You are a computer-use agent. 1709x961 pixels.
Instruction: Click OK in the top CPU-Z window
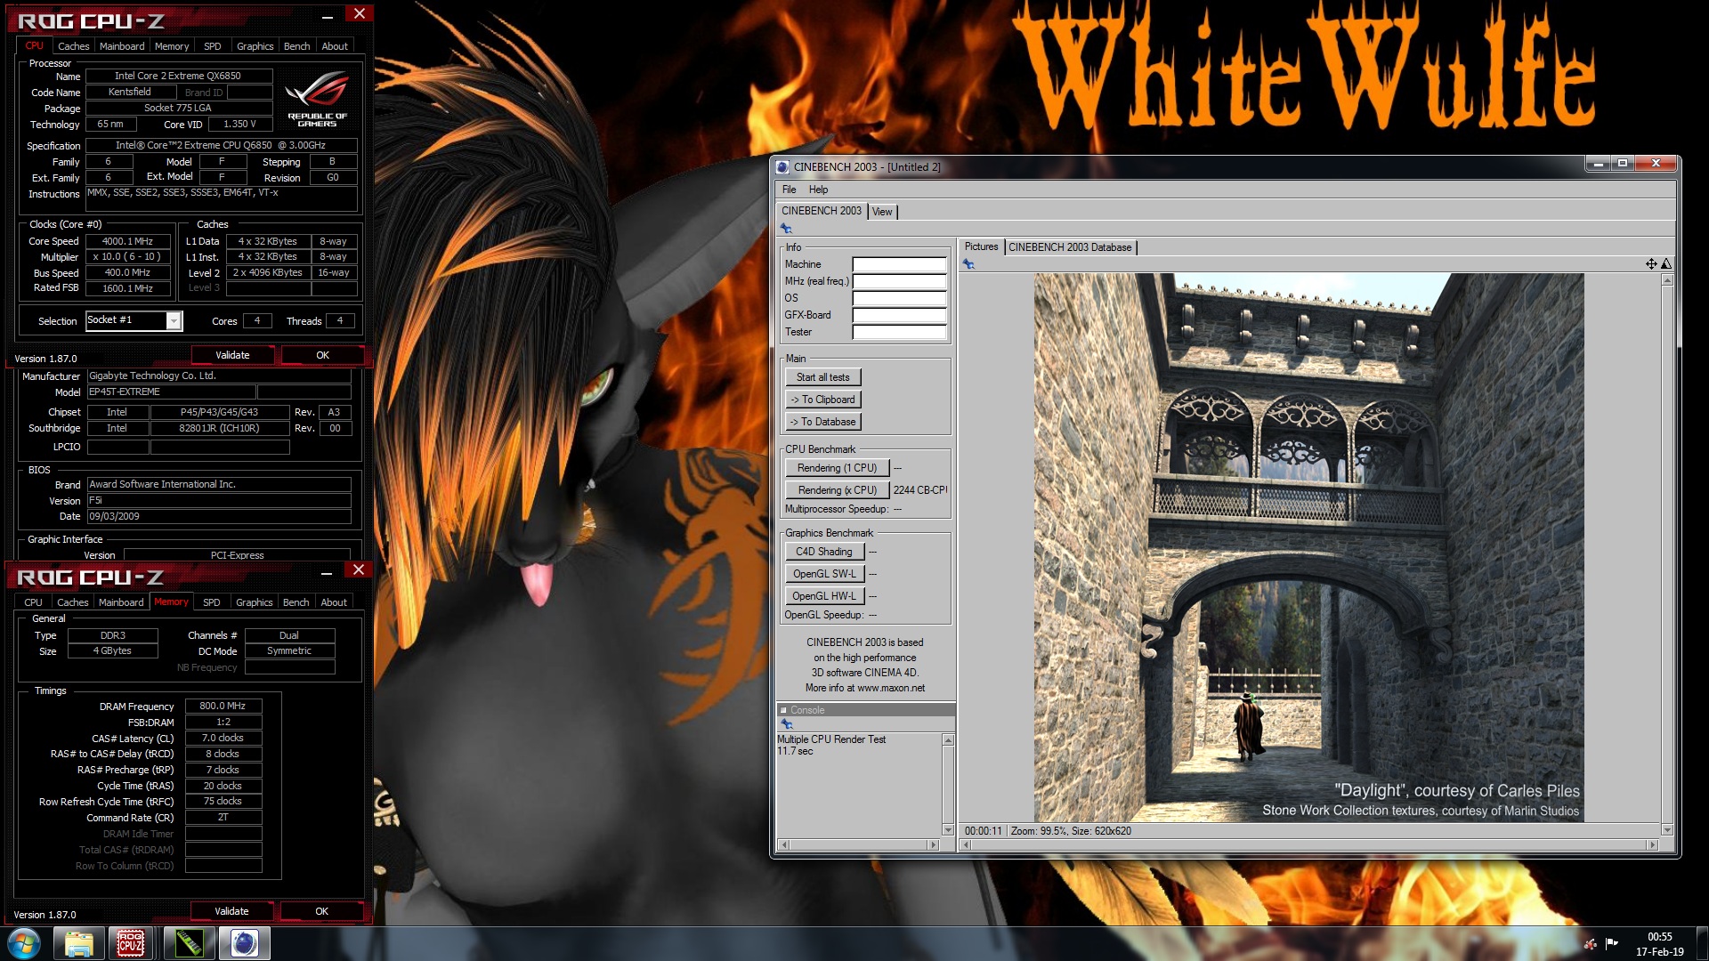(322, 355)
